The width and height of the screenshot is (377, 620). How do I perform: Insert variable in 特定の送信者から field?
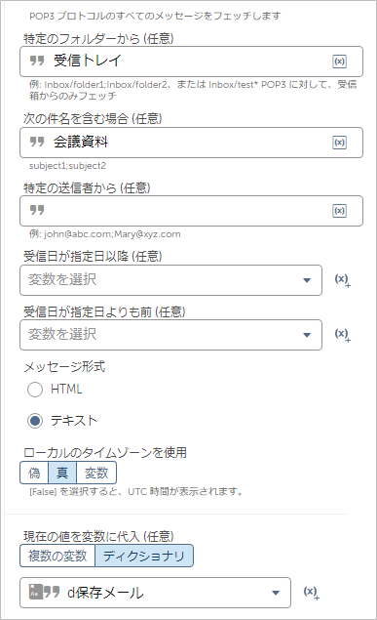pos(339,211)
